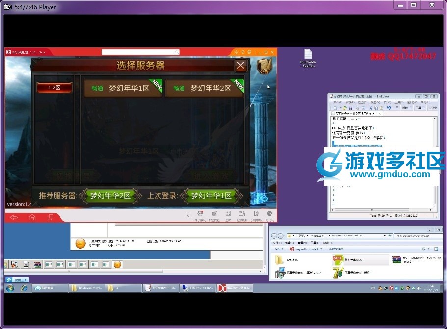Screen dimensions: 447x329
Task: Expand the Explorer view options dropdown arrow
Action: [428, 249]
